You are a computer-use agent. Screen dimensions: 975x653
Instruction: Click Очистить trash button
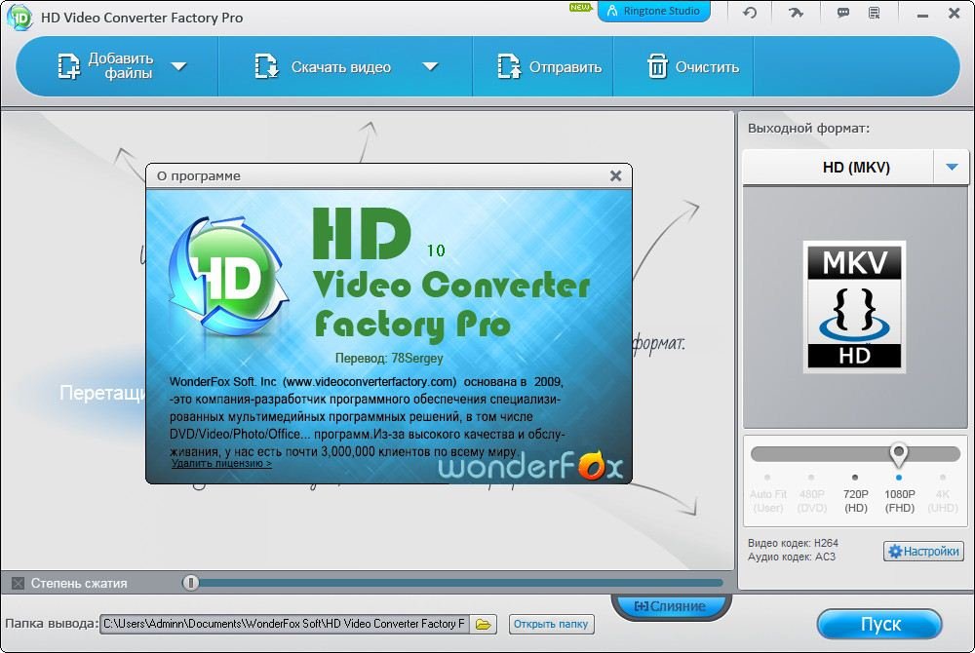coord(693,67)
